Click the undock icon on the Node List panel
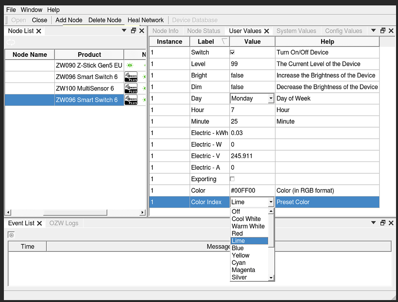The height and width of the screenshot is (302, 398). 133,30
